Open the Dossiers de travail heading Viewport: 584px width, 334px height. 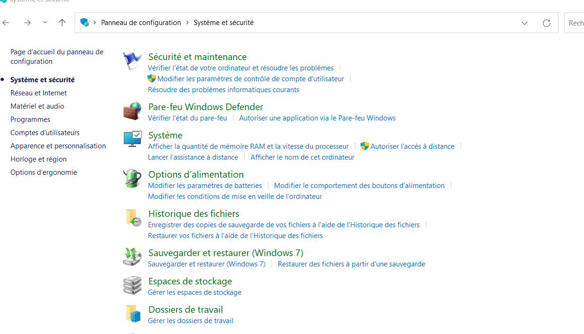pos(186,309)
